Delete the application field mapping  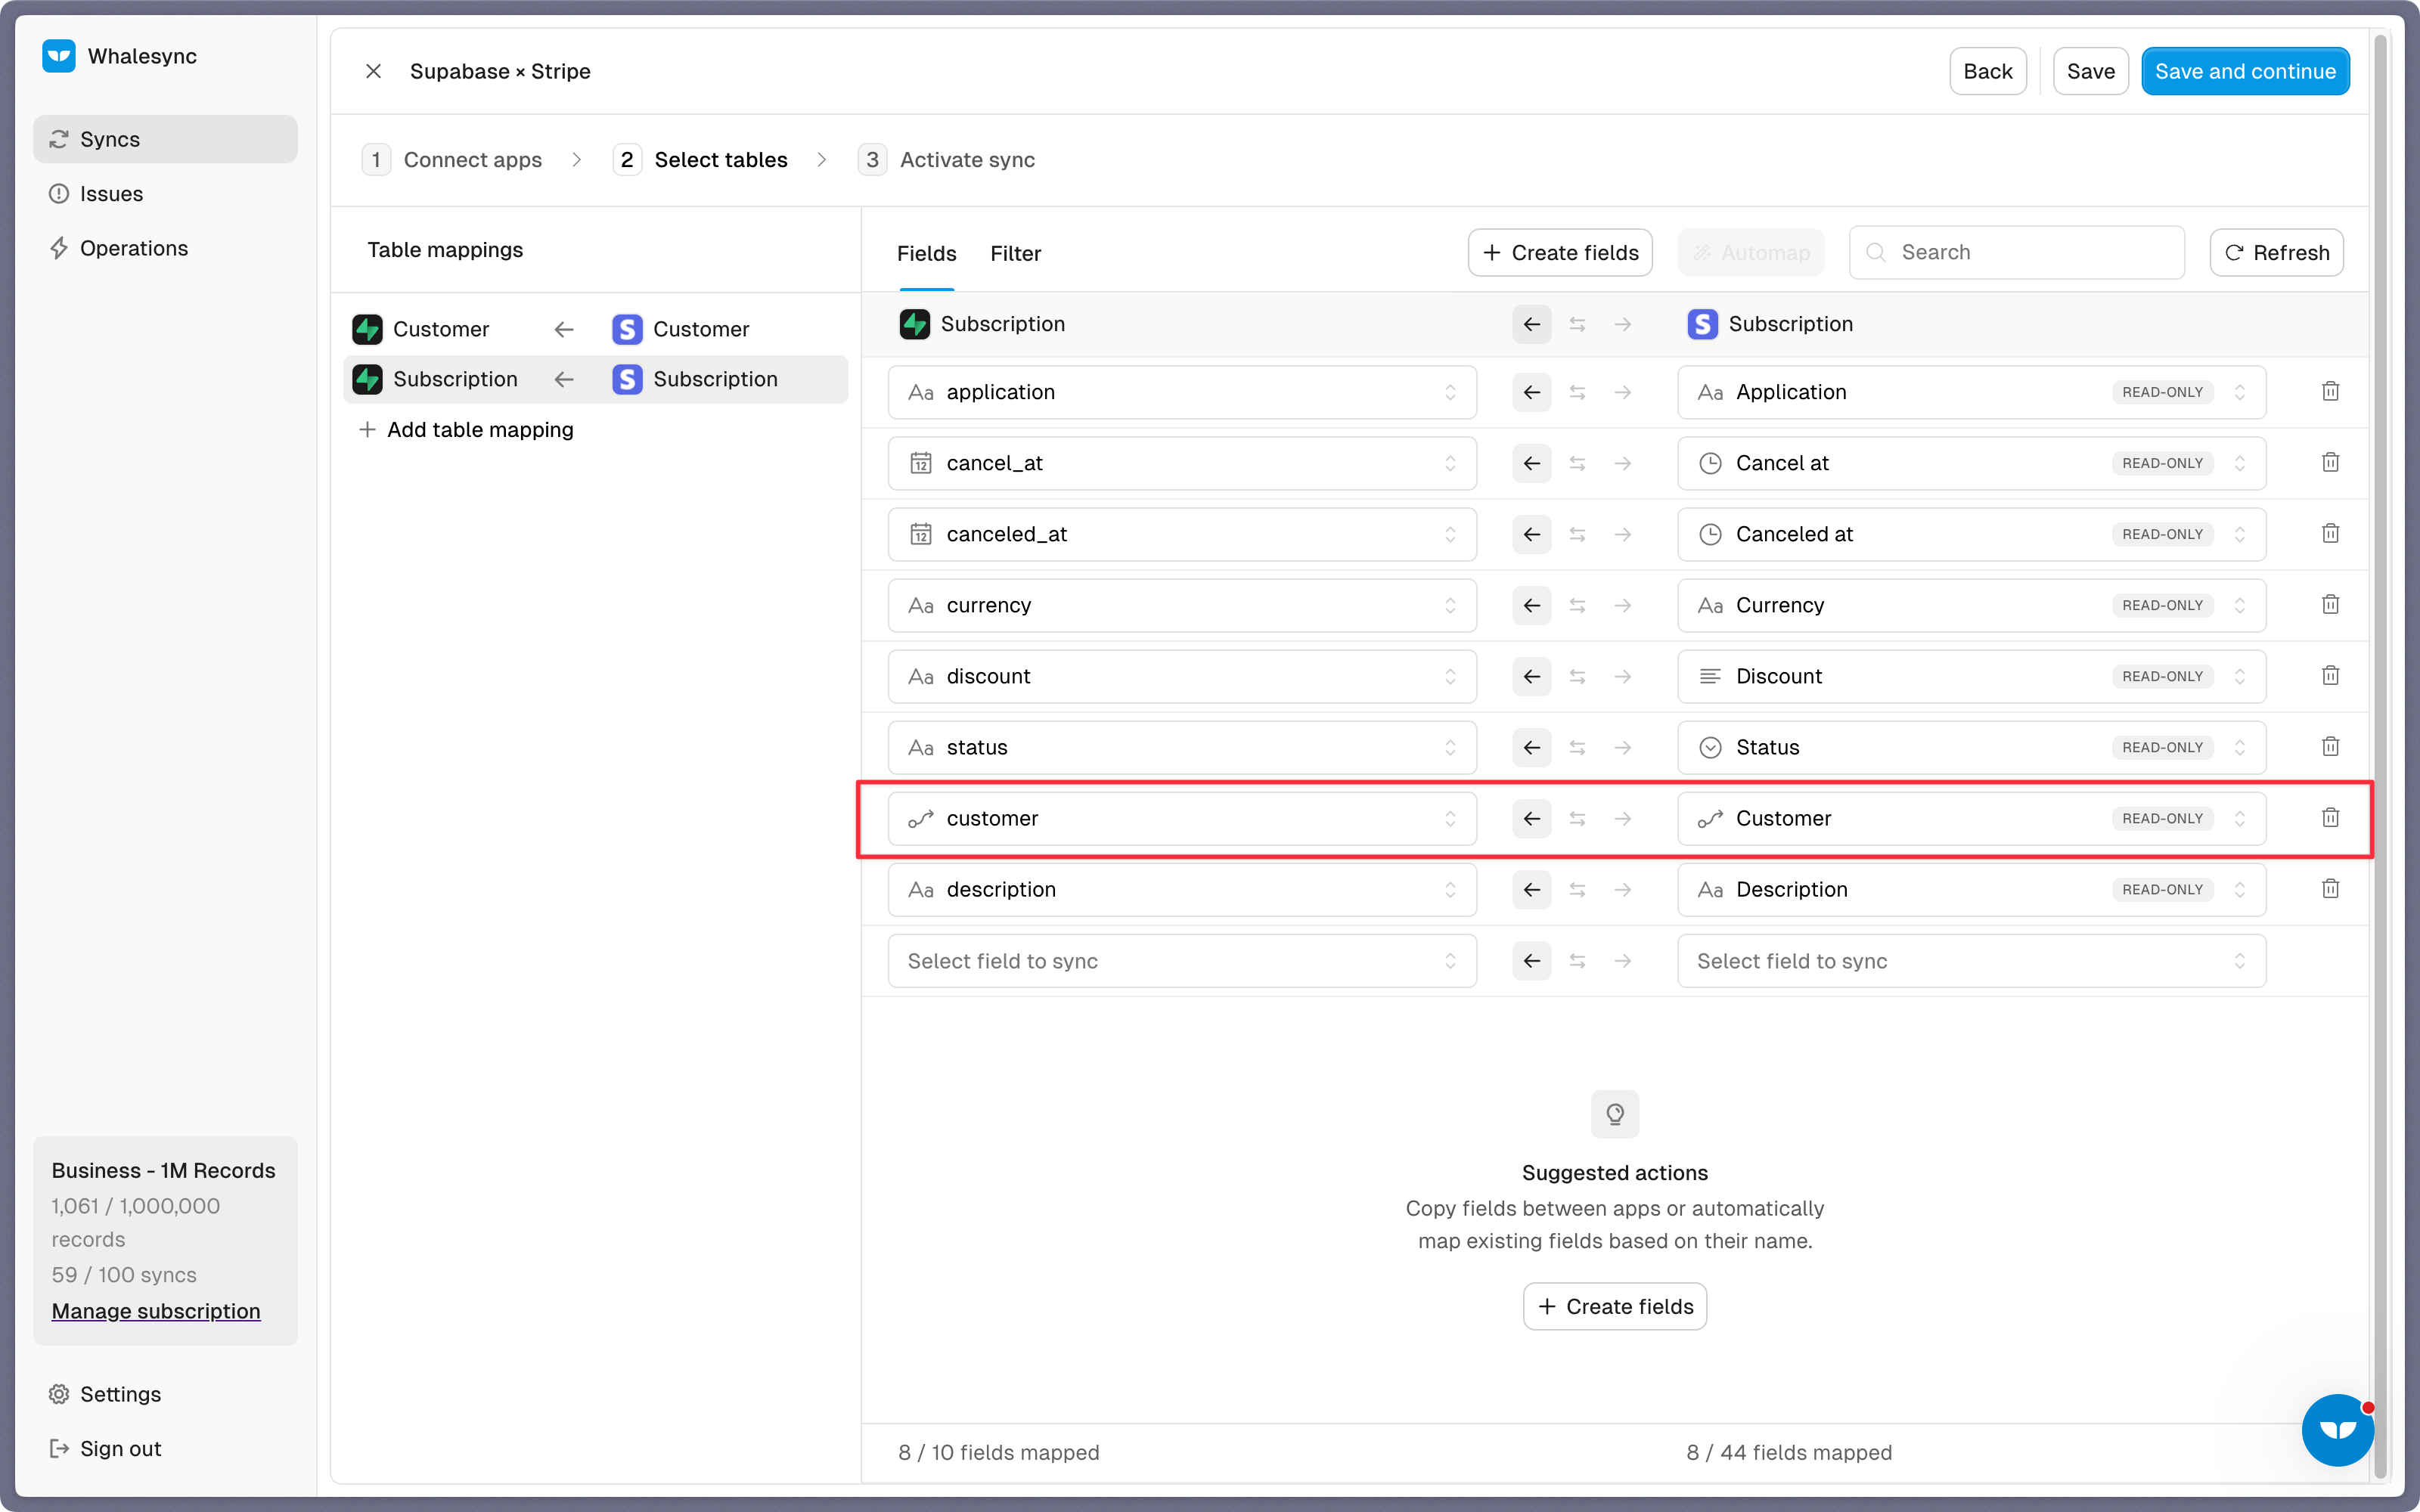[2330, 392]
